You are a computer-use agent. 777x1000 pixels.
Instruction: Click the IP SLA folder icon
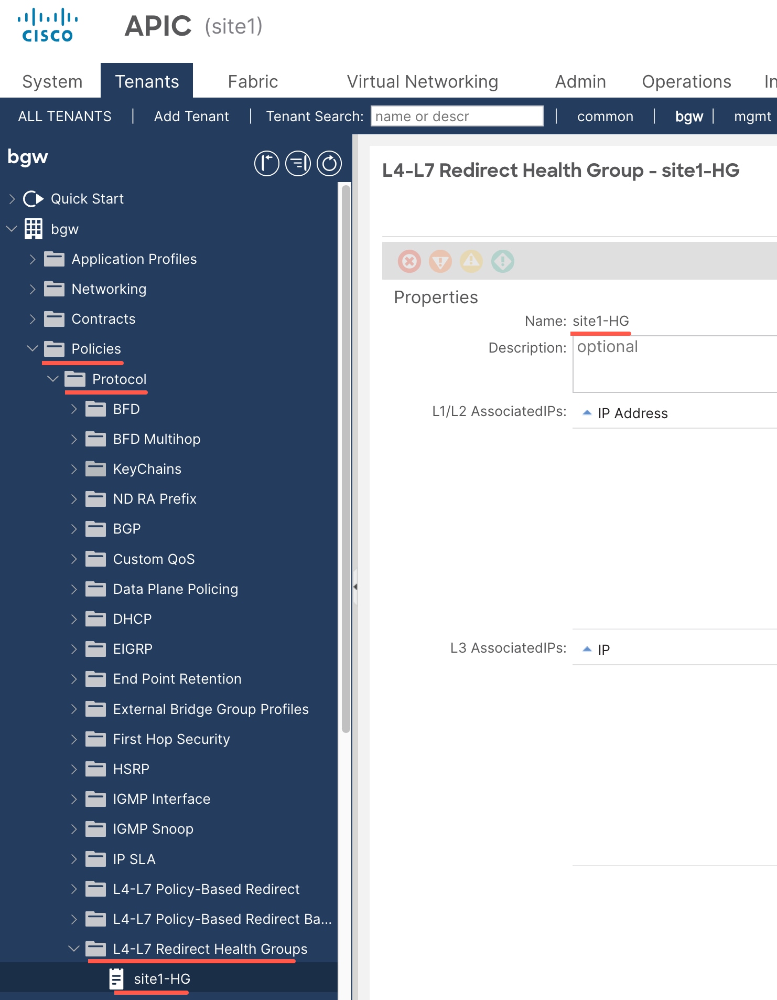(x=95, y=859)
